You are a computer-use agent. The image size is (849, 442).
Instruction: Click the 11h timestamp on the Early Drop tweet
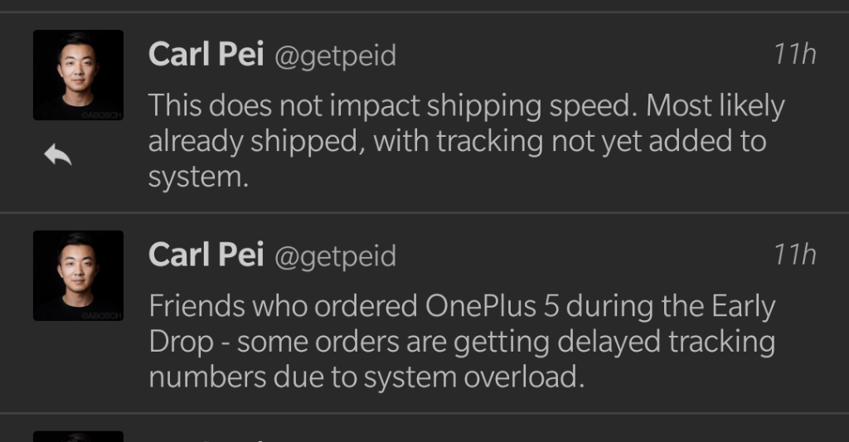pos(793,255)
